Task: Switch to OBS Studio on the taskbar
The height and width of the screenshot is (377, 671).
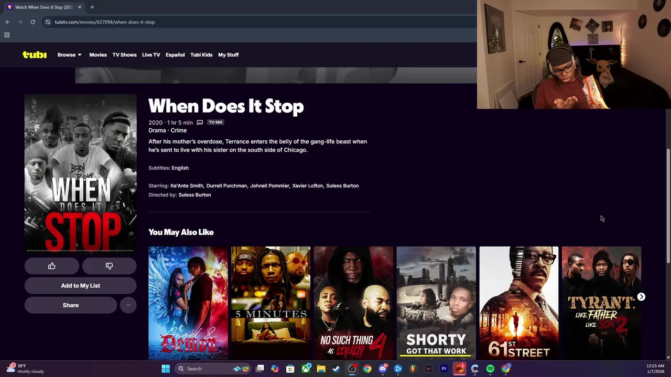Action: (352, 369)
